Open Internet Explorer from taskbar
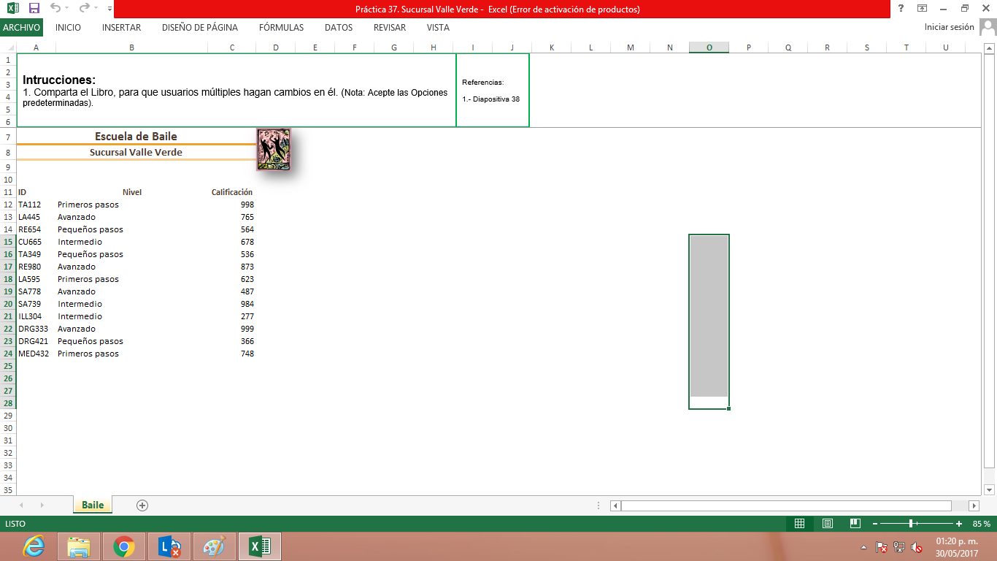The image size is (997, 561). (34, 546)
